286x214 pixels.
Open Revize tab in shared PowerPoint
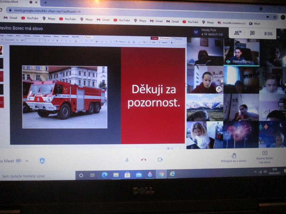[56, 37]
